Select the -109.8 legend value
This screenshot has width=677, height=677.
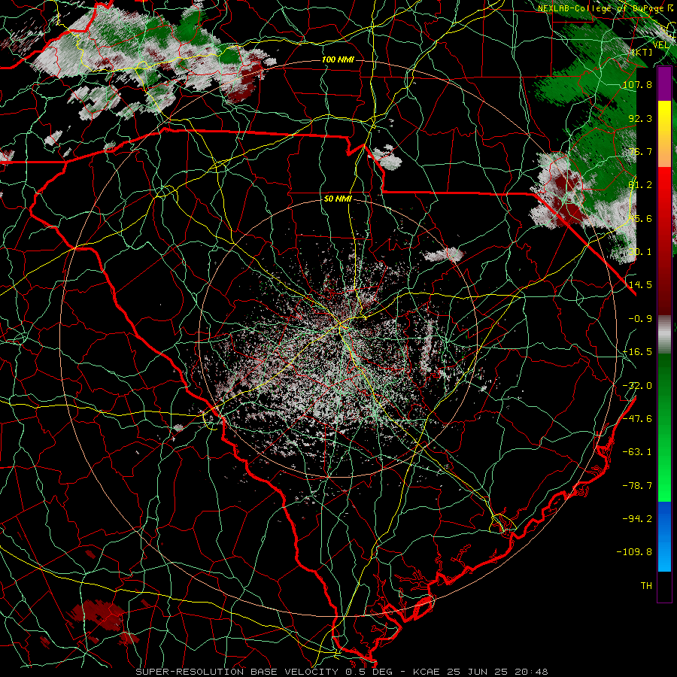pos(635,552)
